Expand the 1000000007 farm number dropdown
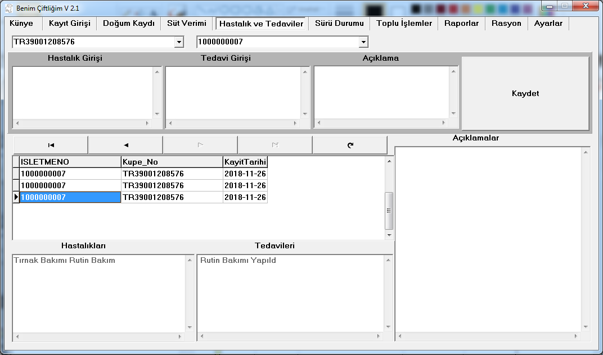The image size is (603, 355). (x=363, y=42)
